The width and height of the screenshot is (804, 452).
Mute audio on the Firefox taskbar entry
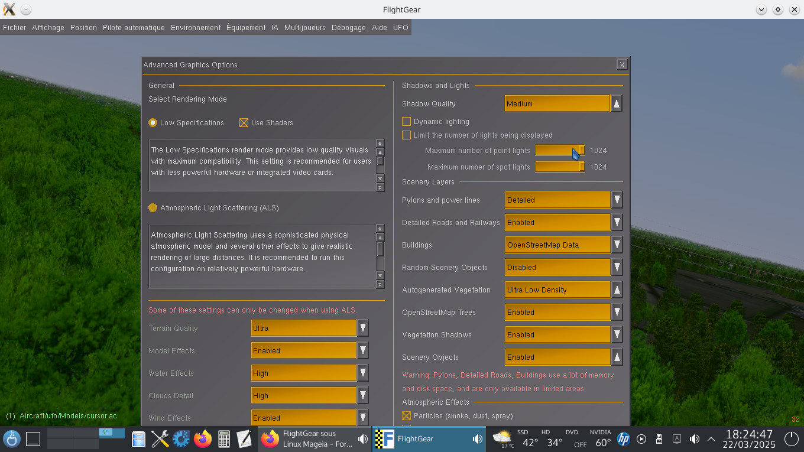(362, 439)
